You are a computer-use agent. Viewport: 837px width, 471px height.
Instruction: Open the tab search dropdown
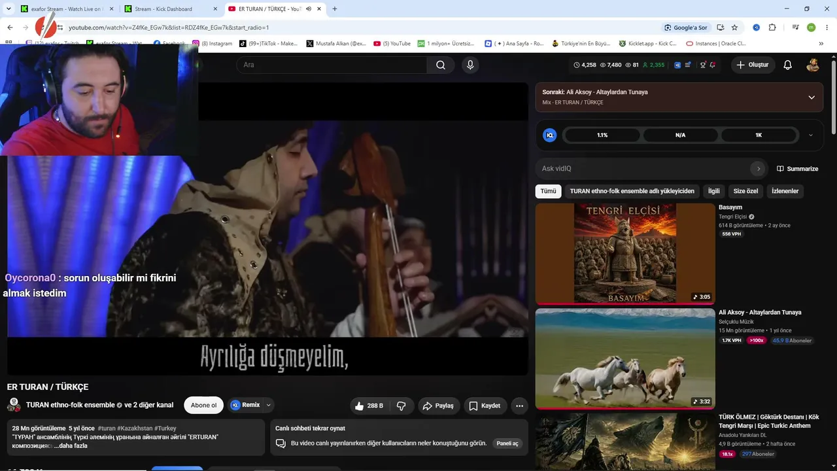click(x=9, y=9)
